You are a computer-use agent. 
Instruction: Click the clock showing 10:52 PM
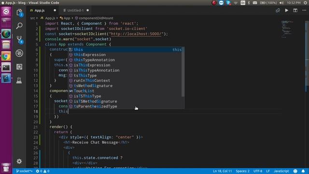click(x=294, y=3)
